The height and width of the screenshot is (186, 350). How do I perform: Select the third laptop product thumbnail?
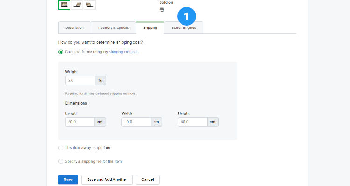90,5
